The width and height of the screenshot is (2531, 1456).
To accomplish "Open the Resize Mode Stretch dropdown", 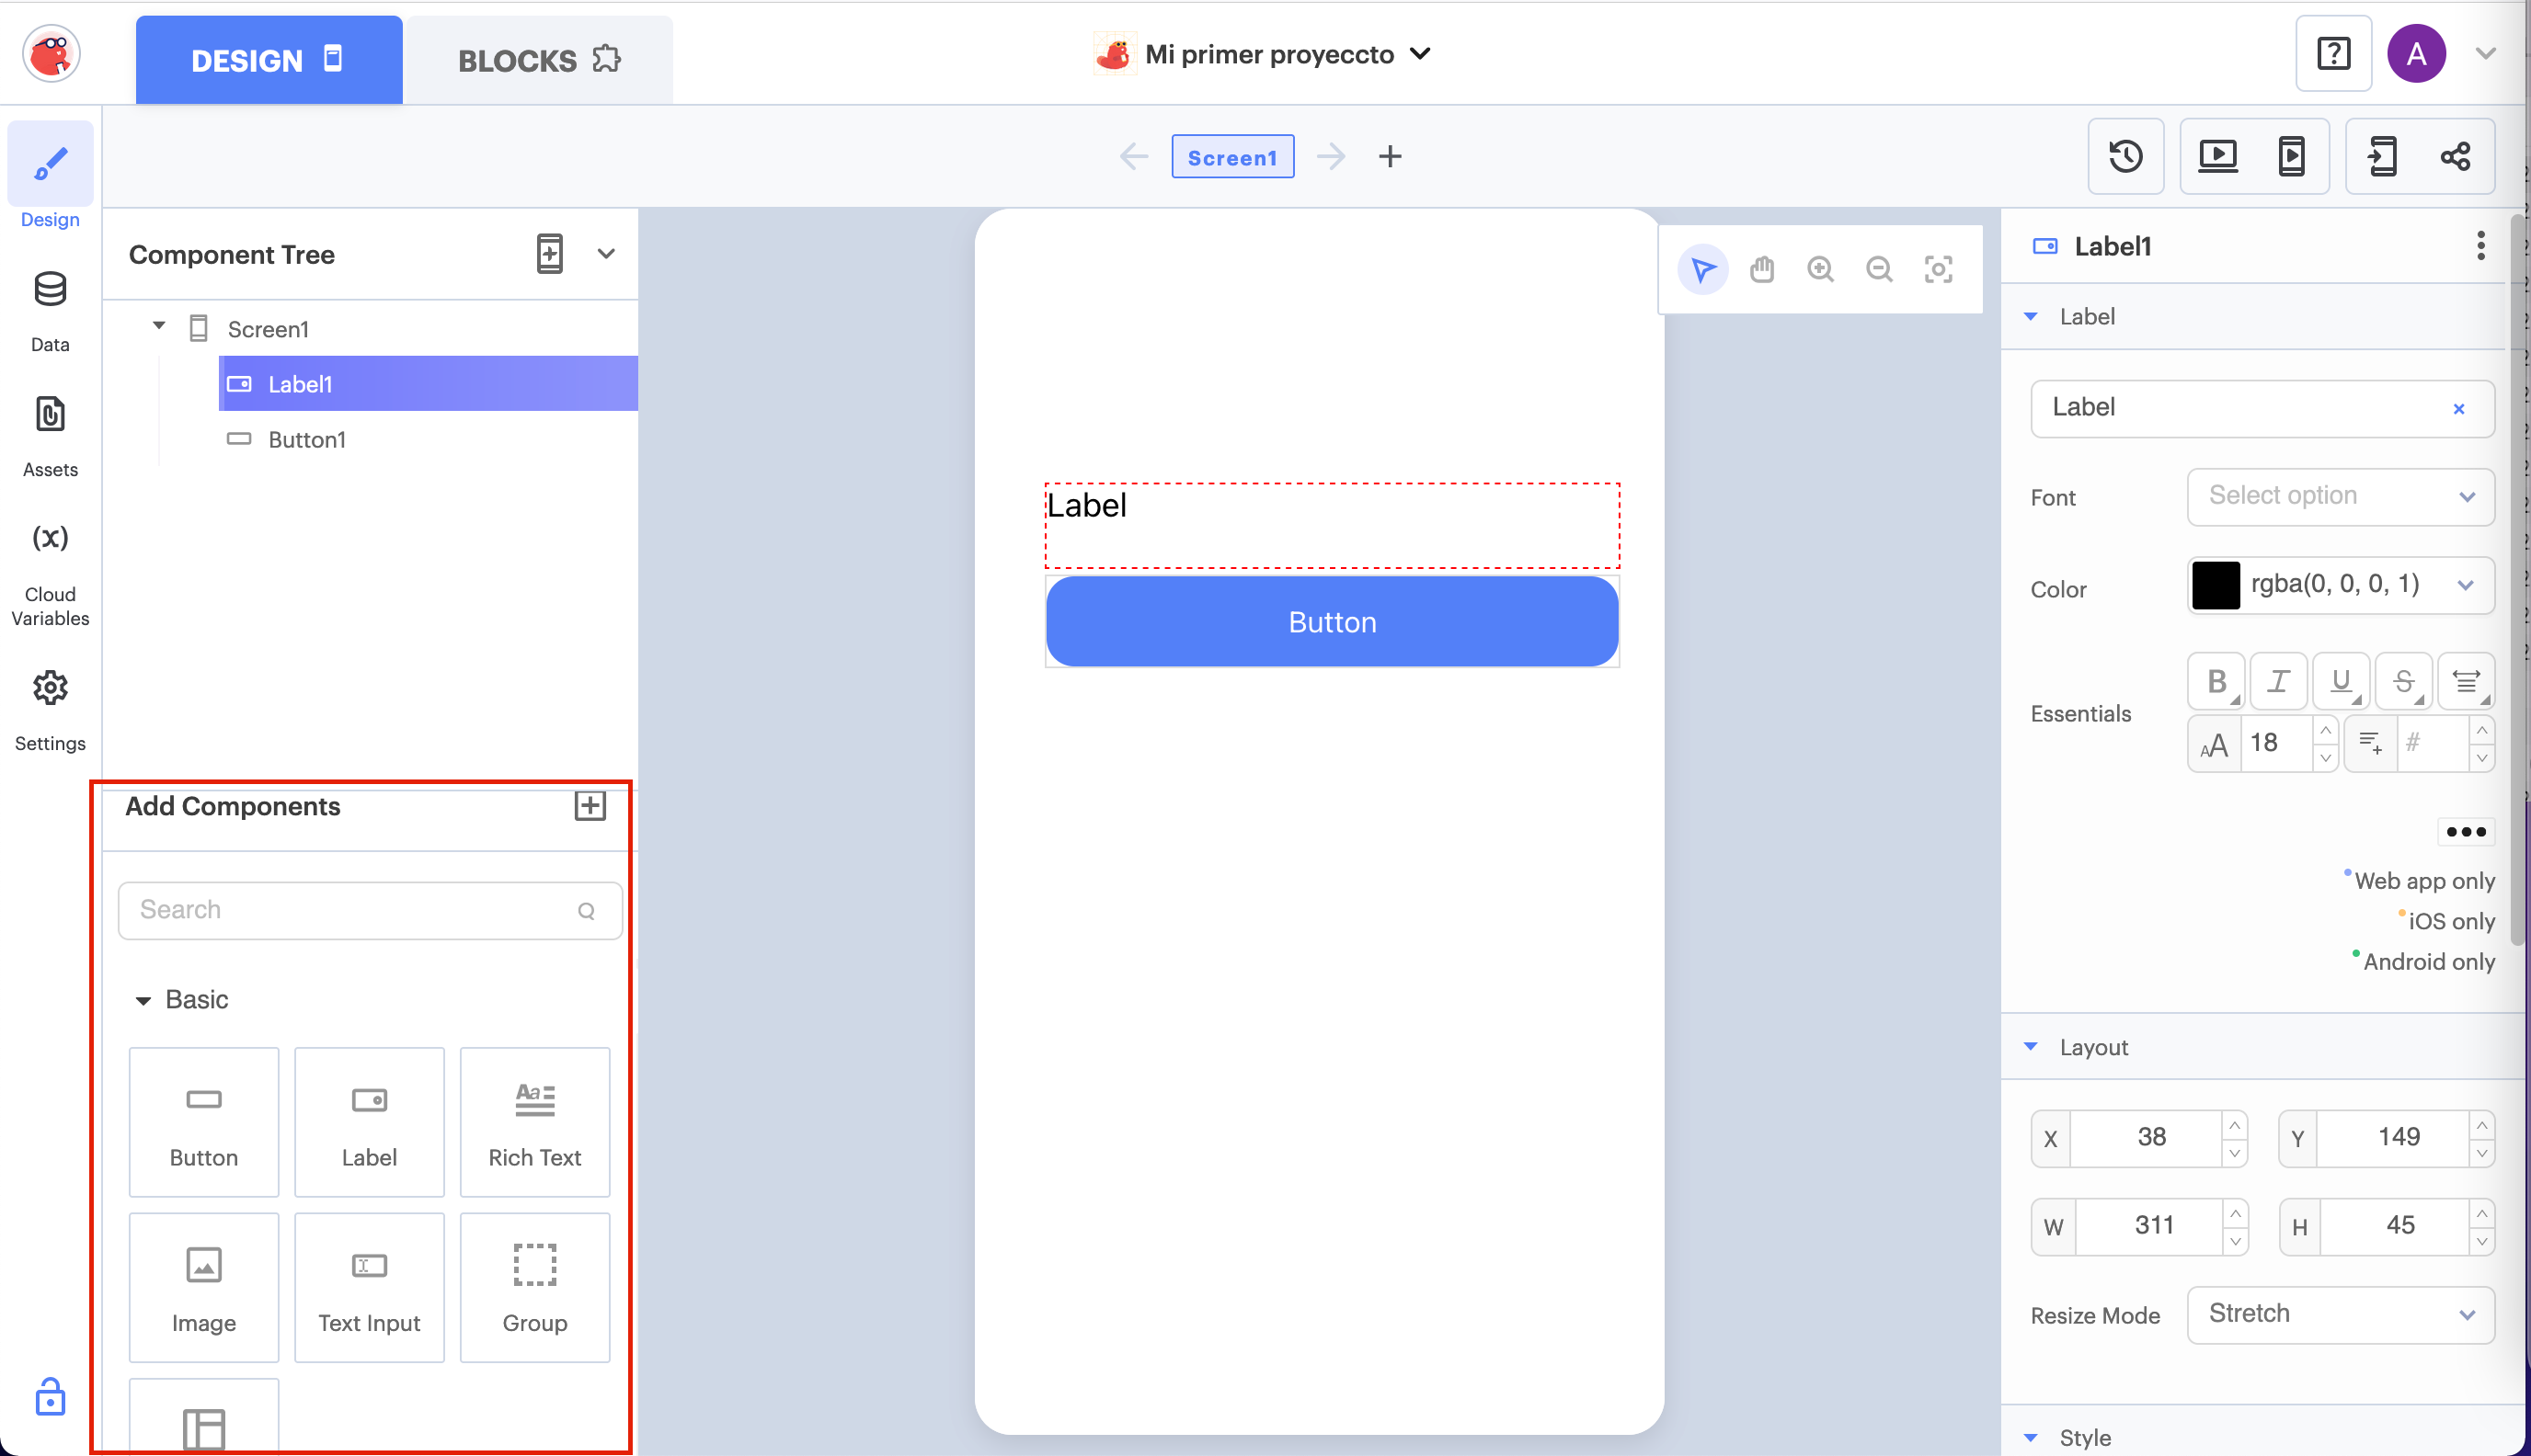I will 2340,1314.
